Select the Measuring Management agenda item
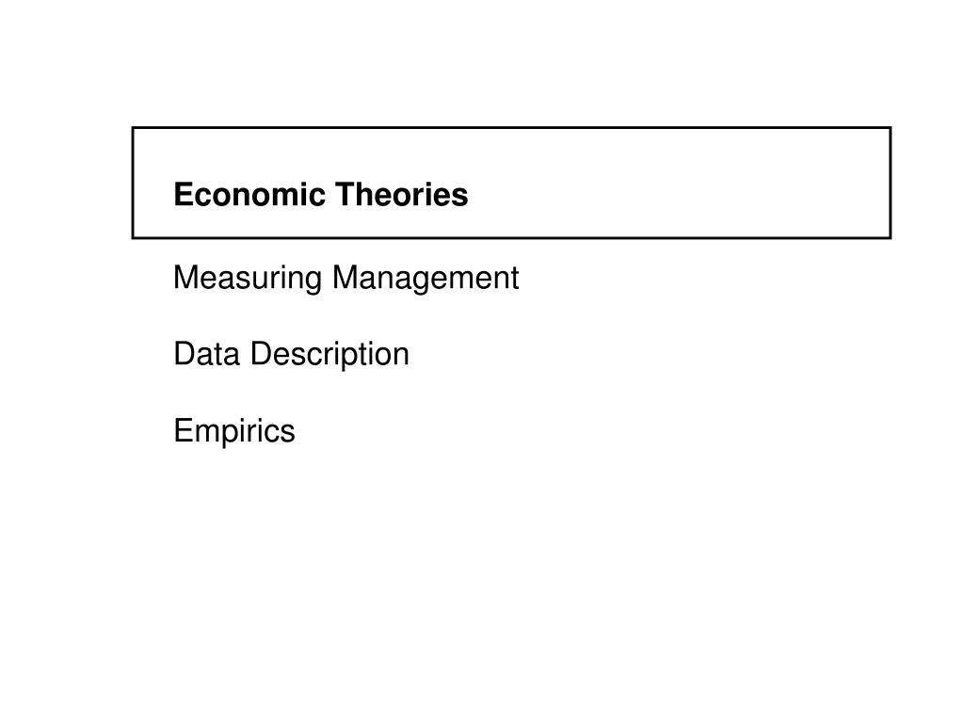The width and height of the screenshot is (964, 723). [x=346, y=279]
